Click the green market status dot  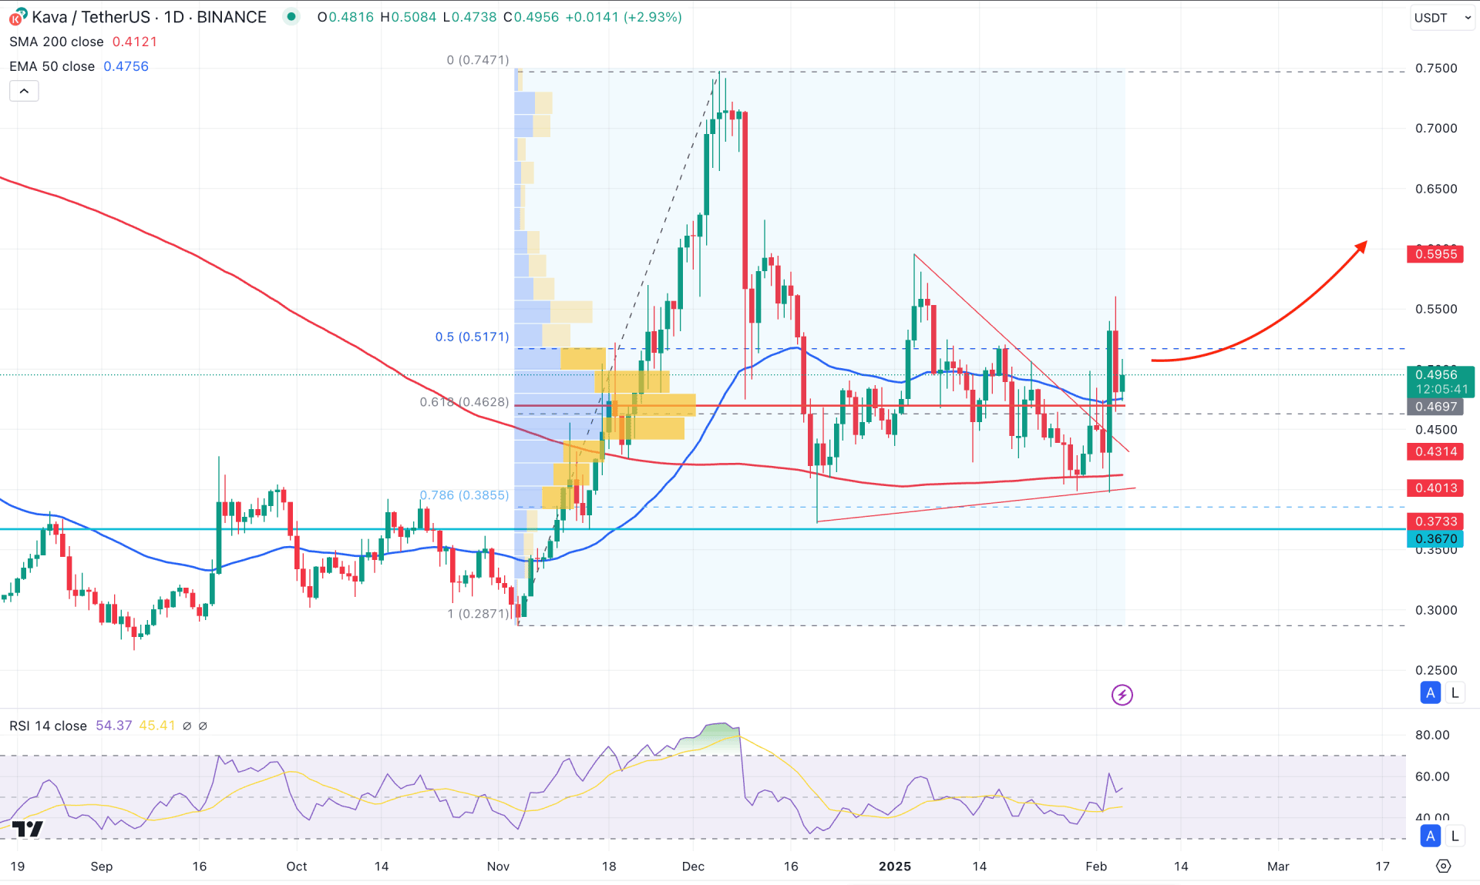[291, 16]
